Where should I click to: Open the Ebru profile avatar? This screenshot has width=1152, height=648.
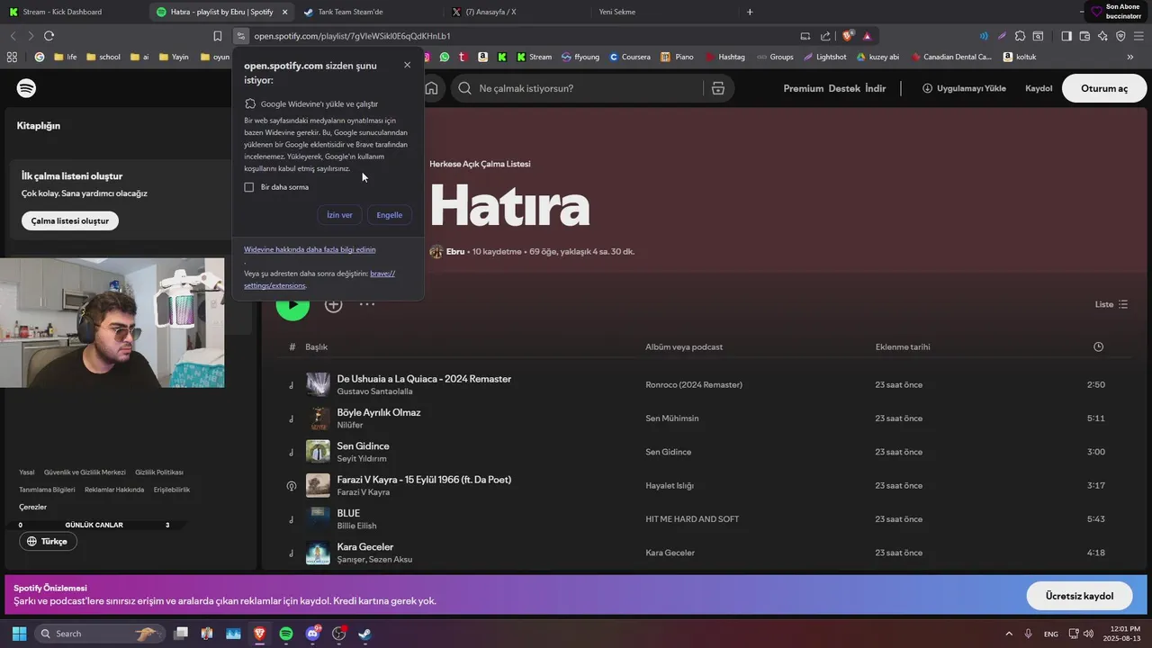[x=436, y=251]
